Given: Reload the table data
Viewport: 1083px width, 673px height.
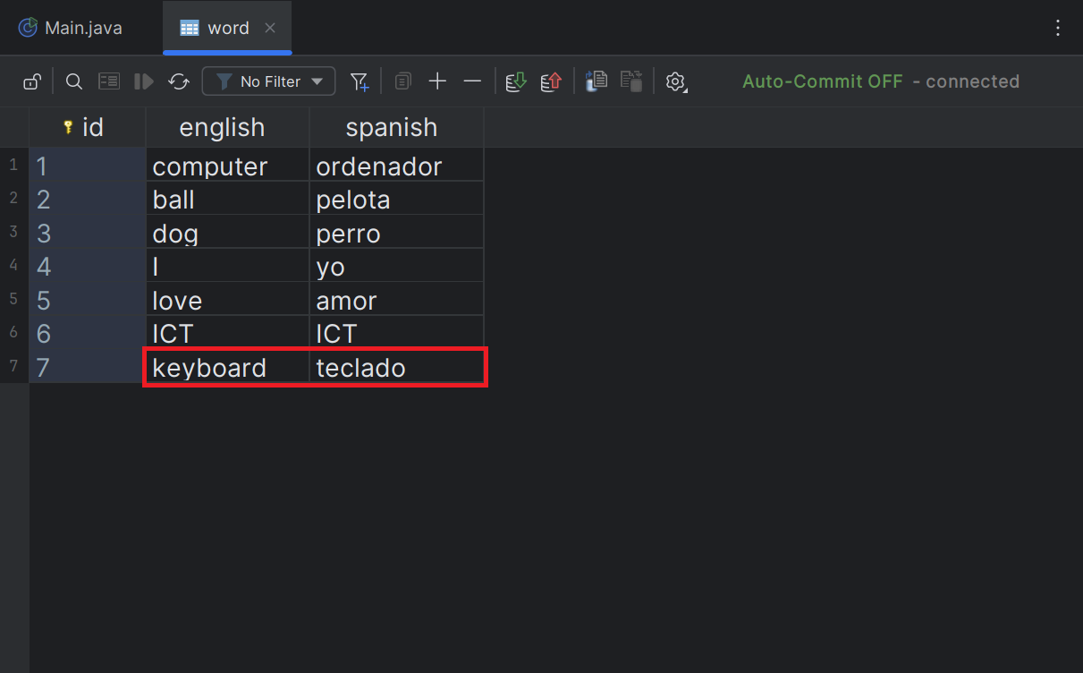Looking at the screenshot, I should [x=179, y=81].
